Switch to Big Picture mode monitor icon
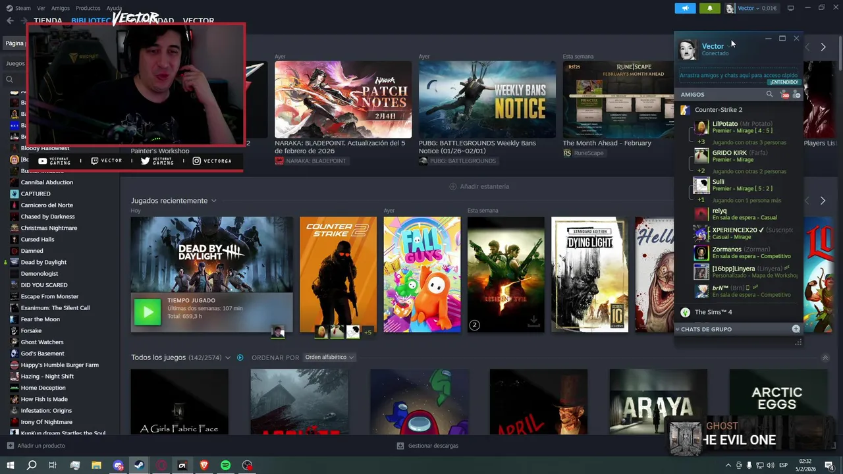843x474 pixels. (790, 8)
